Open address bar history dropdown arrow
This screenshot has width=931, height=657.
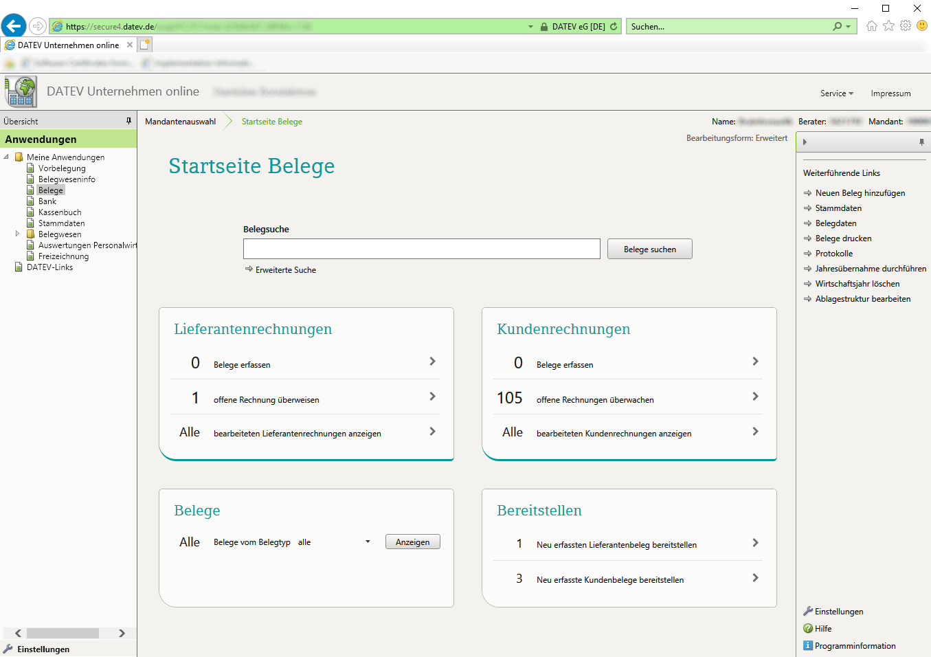530,27
